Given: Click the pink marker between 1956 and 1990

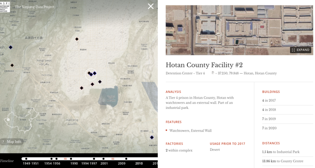Looking at the screenshot, I should [x=66, y=159].
